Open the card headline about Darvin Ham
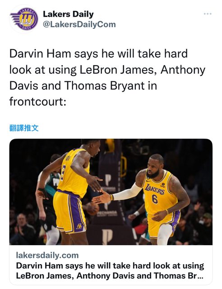Screen dimensions: 222x289 click(110, 271)
